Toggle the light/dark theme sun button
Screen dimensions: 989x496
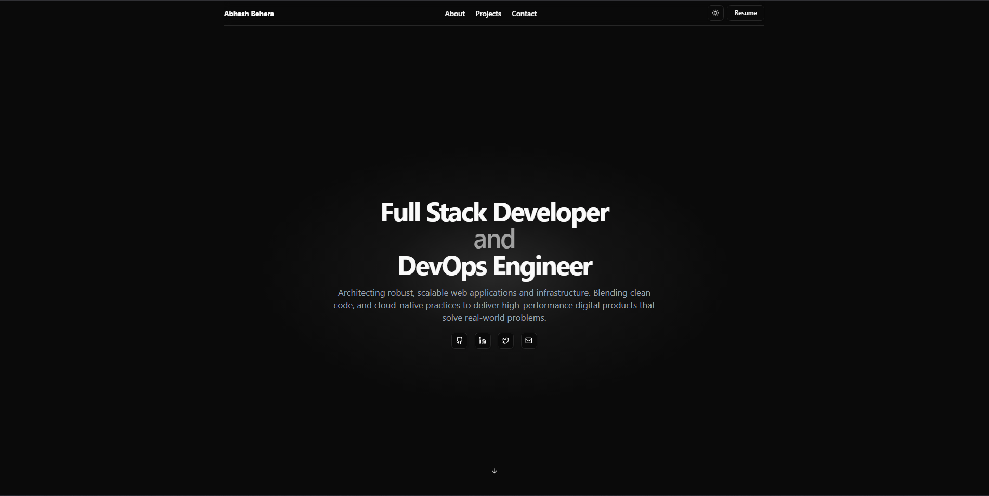pos(715,13)
